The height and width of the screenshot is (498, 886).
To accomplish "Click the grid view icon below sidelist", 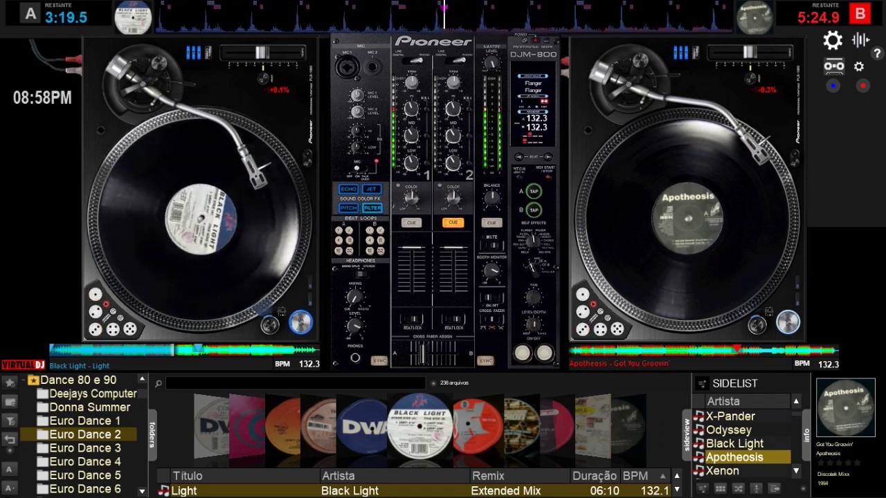I will pos(721,488).
